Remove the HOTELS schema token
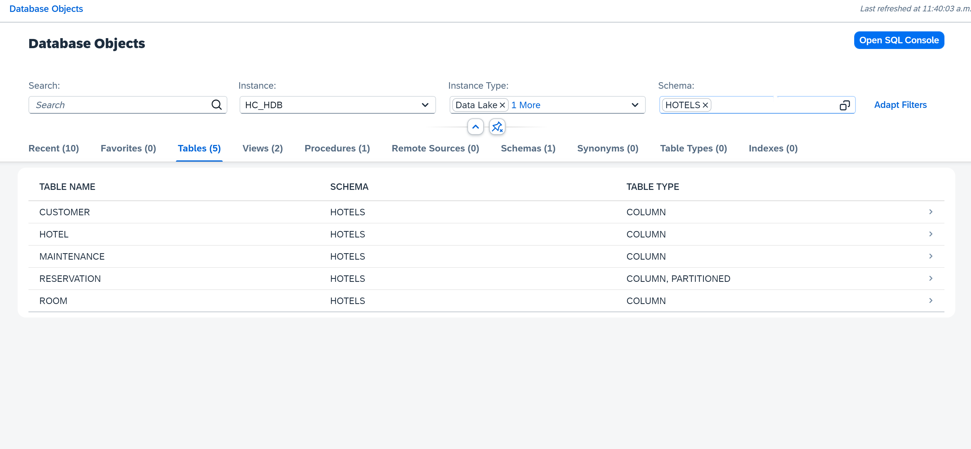Screen dimensions: 971x449 pyautogui.click(x=705, y=105)
